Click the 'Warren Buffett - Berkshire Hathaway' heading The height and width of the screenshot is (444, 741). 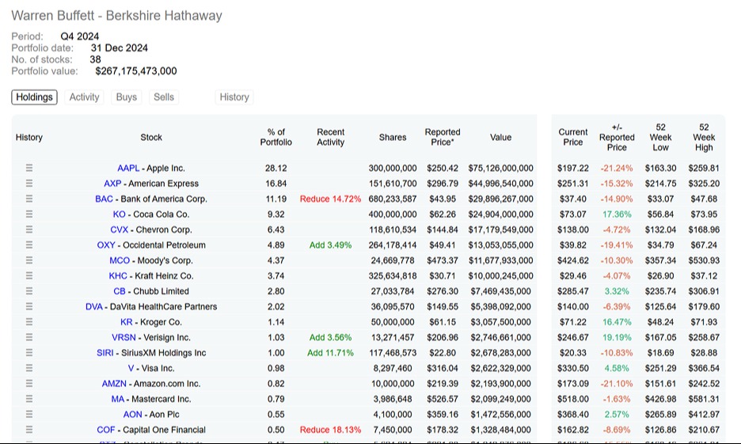116,16
